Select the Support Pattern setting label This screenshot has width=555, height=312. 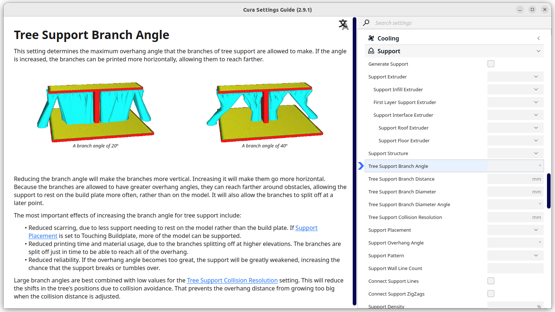tap(386, 255)
